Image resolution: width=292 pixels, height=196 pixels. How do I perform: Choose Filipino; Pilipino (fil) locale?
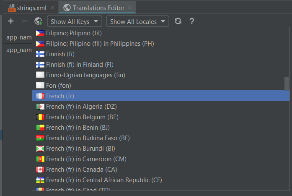[74, 33]
